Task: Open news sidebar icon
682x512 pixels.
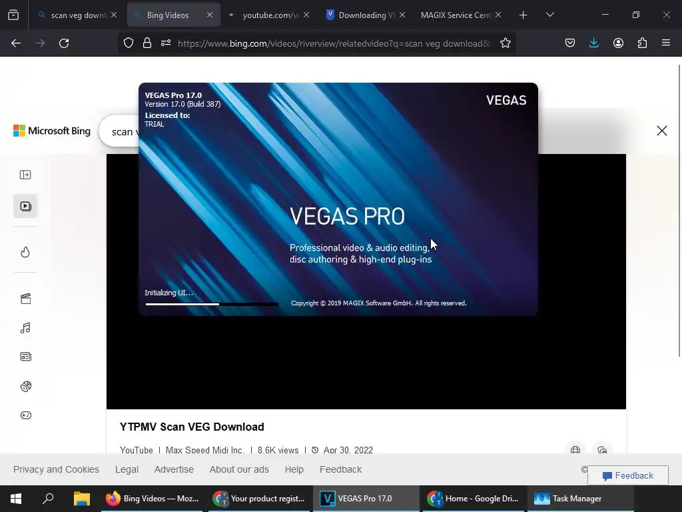Action: point(26,357)
